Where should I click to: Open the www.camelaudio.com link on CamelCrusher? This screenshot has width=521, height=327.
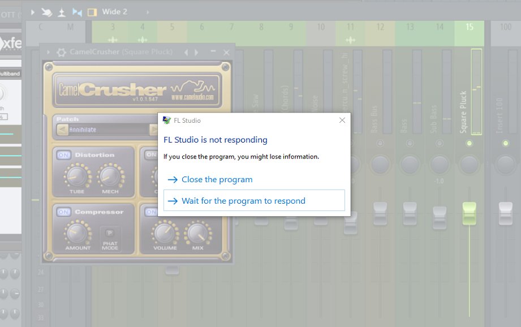click(193, 97)
